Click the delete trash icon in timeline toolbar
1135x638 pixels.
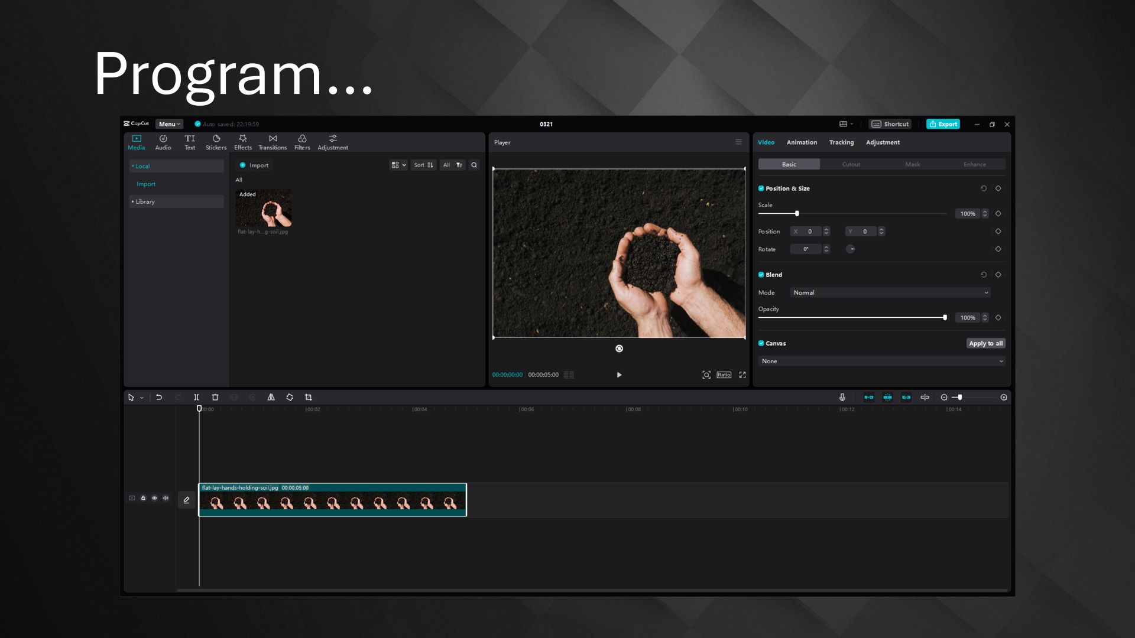tap(215, 398)
